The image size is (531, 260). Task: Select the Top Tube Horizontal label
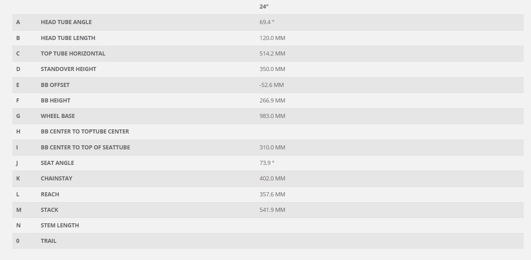pyautogui.click(x=73, y=53)
